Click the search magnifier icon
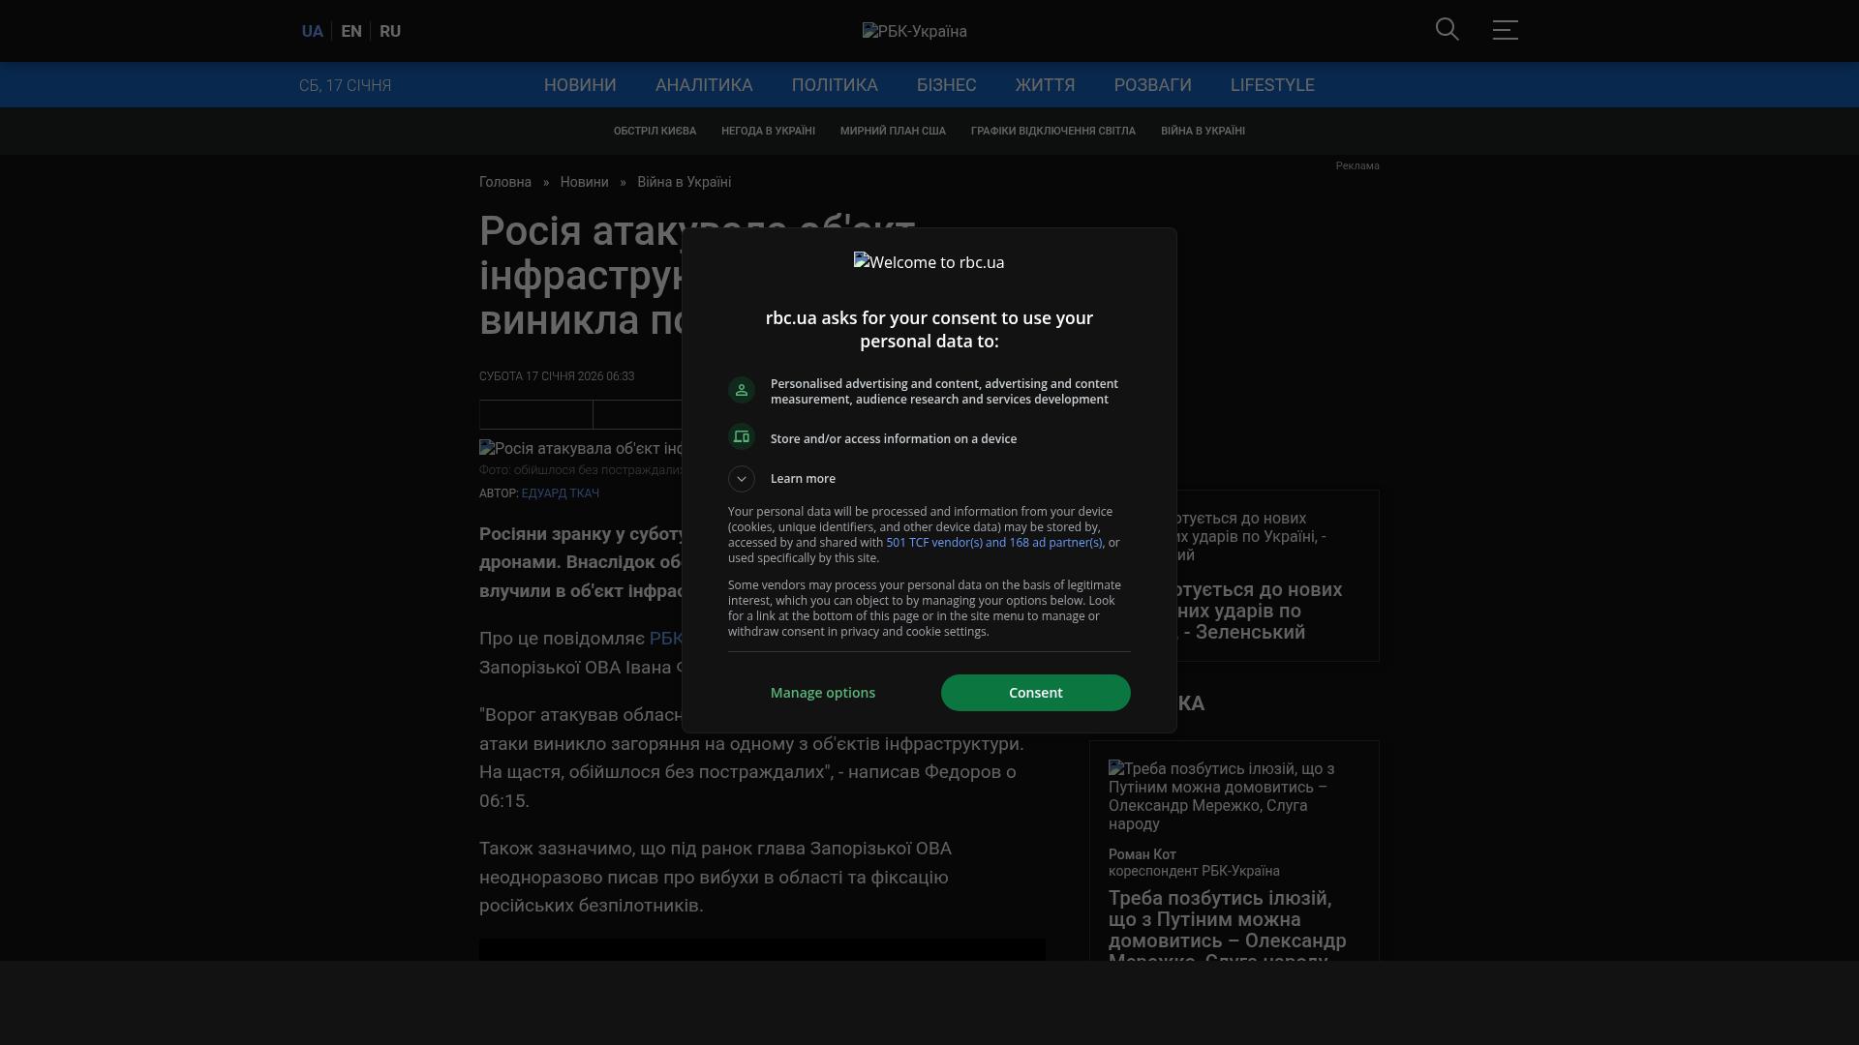 pyautogui.click(x=1447, y=30)
